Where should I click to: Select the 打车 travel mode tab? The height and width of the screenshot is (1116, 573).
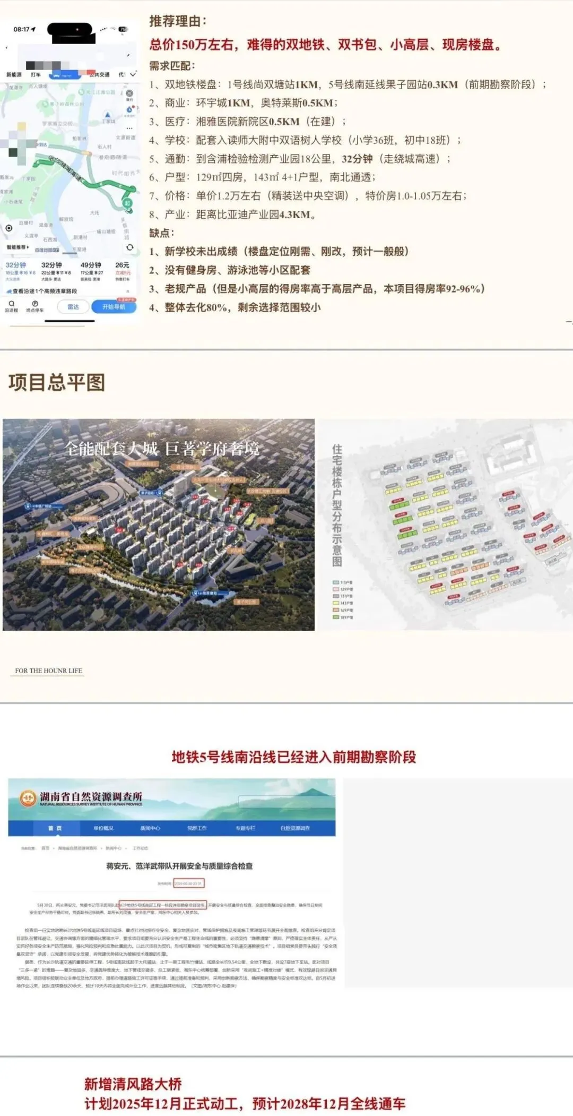pyautogui.click(x=36, y=75)
